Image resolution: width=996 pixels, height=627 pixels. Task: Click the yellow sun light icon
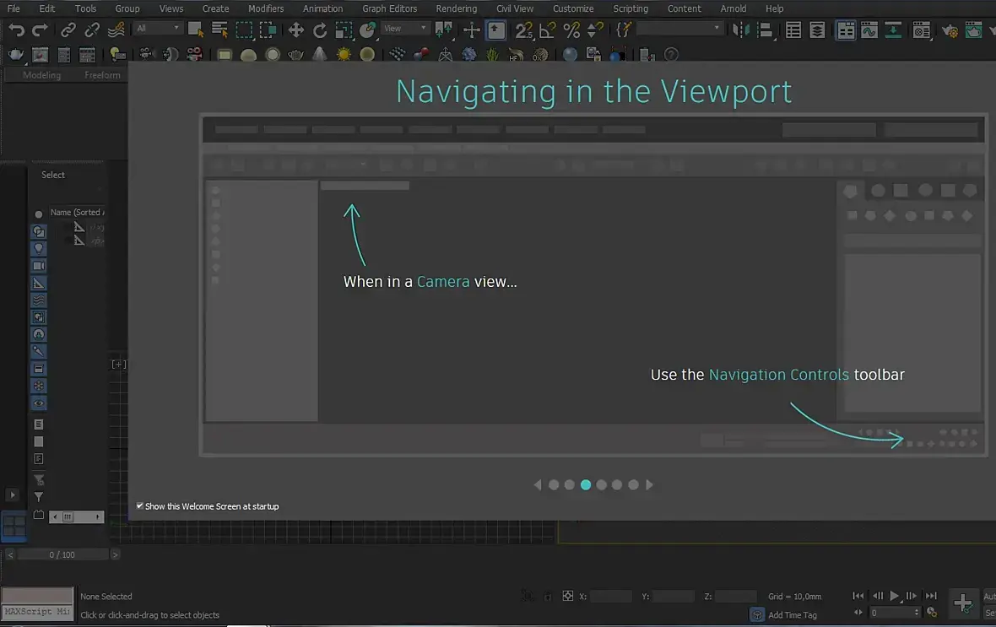click(x=344, y=55)
